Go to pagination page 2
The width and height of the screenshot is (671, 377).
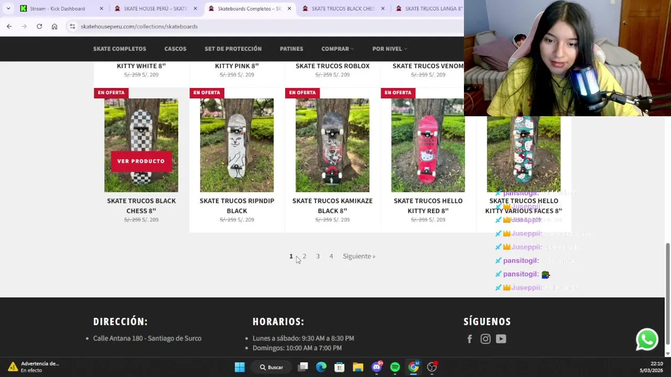[x=304, y=256]
